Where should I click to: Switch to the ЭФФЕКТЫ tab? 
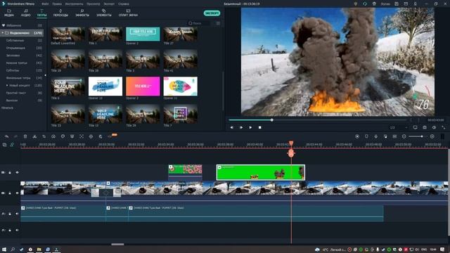coord(82,13)
